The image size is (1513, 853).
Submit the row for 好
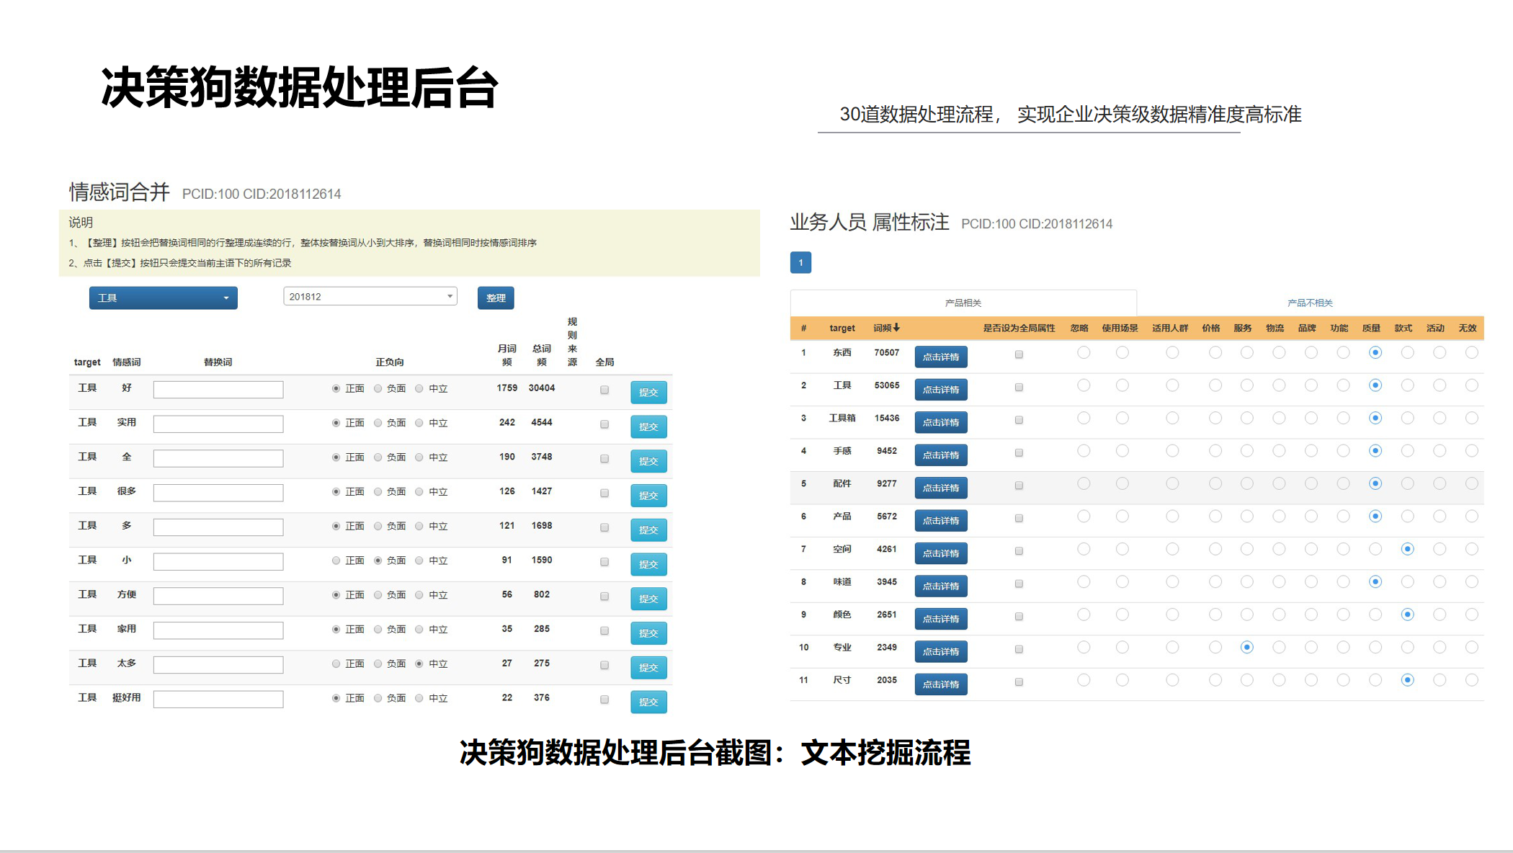pyautogui.click(x=648, y=392)
